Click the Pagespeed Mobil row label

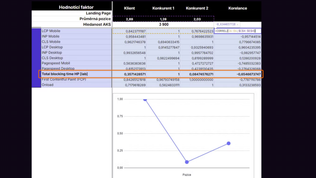56,63
